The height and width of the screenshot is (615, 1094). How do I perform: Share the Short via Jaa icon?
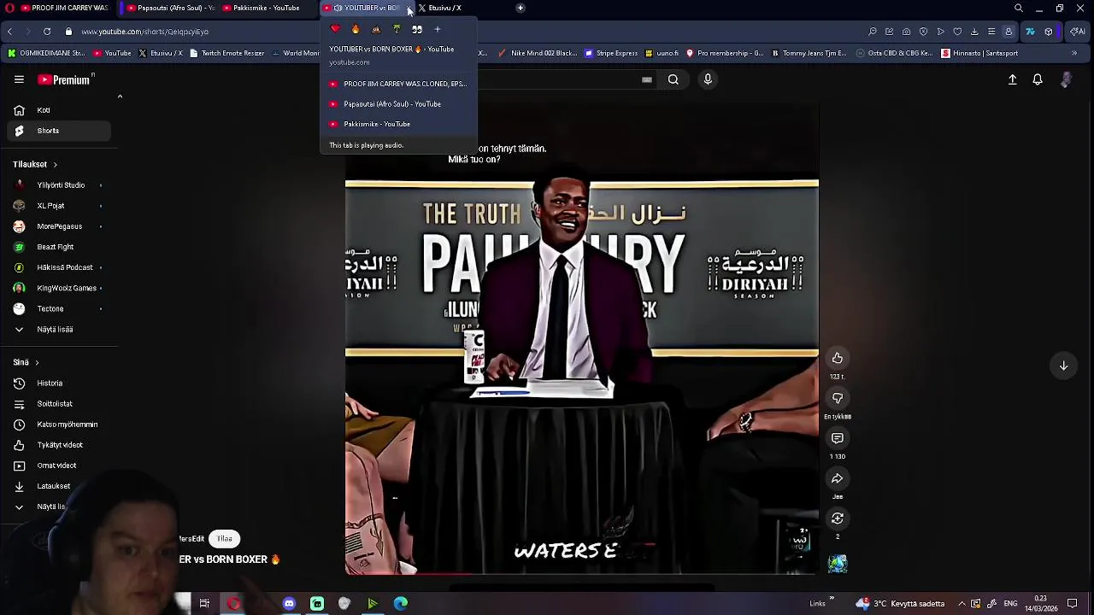pyautogui.click(x=838, y=478)
